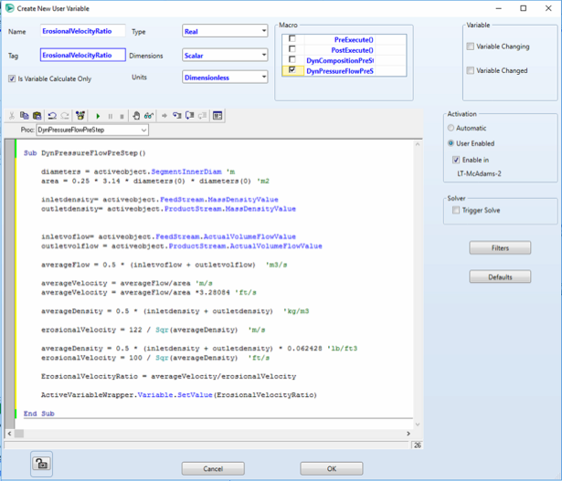Cancel the new user variable
This screenshot has width=562, height=481.
coord(213,468)
